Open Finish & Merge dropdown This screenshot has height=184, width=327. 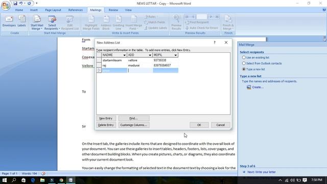point(228,22)
